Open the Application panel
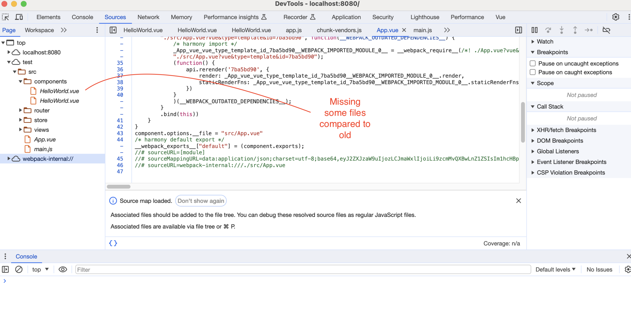 click(346, 17)
